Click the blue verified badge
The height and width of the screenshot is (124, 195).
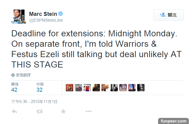(61, 14)
